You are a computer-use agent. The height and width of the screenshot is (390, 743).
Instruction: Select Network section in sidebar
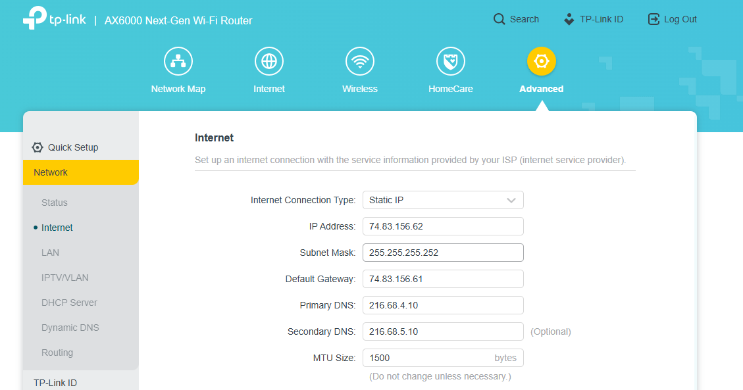(81, 172)
